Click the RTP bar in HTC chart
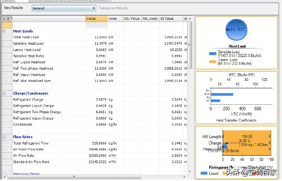The height and width of the screenshot is (181, 282). pos(222,95)
